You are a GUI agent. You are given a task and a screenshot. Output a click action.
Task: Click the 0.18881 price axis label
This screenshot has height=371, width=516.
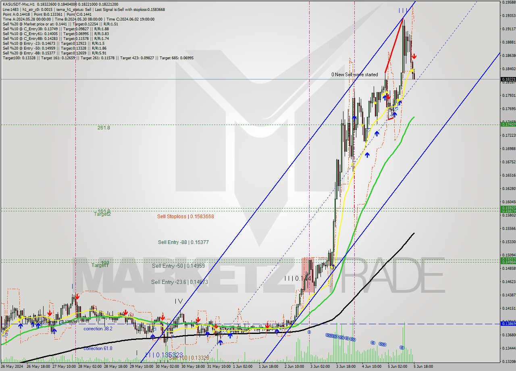click(x=509, y=42)
